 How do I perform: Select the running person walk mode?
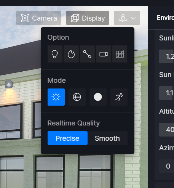pos(119,97)
